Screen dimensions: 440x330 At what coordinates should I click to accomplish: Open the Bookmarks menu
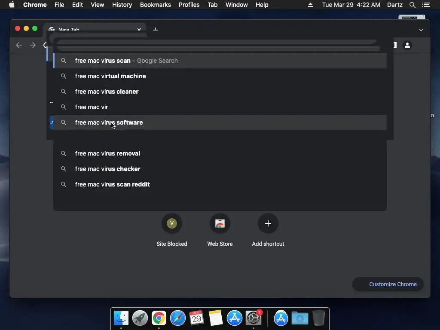(x=156, y=5)
